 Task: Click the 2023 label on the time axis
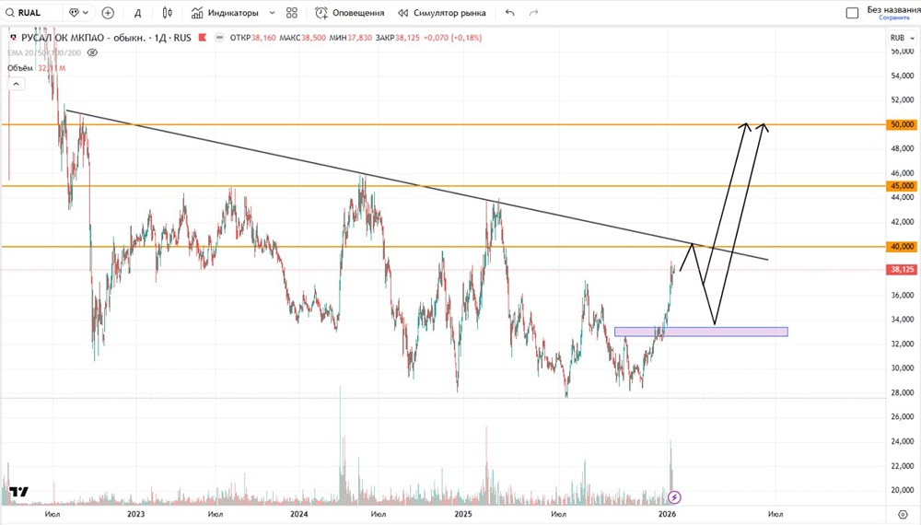[x=135, y=514]
